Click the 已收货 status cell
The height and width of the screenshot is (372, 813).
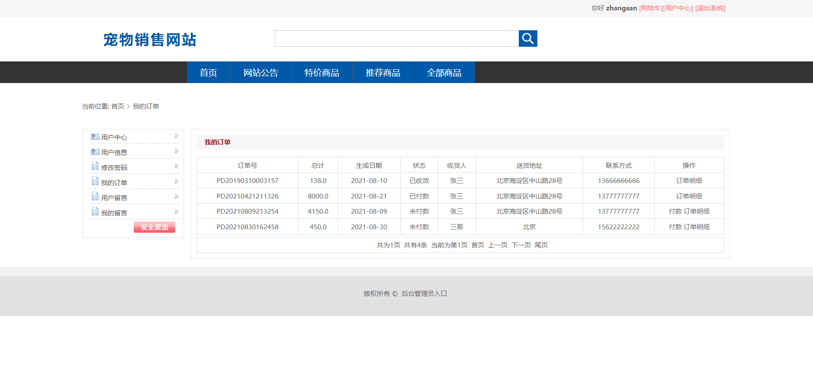click(x=419, y=180)
